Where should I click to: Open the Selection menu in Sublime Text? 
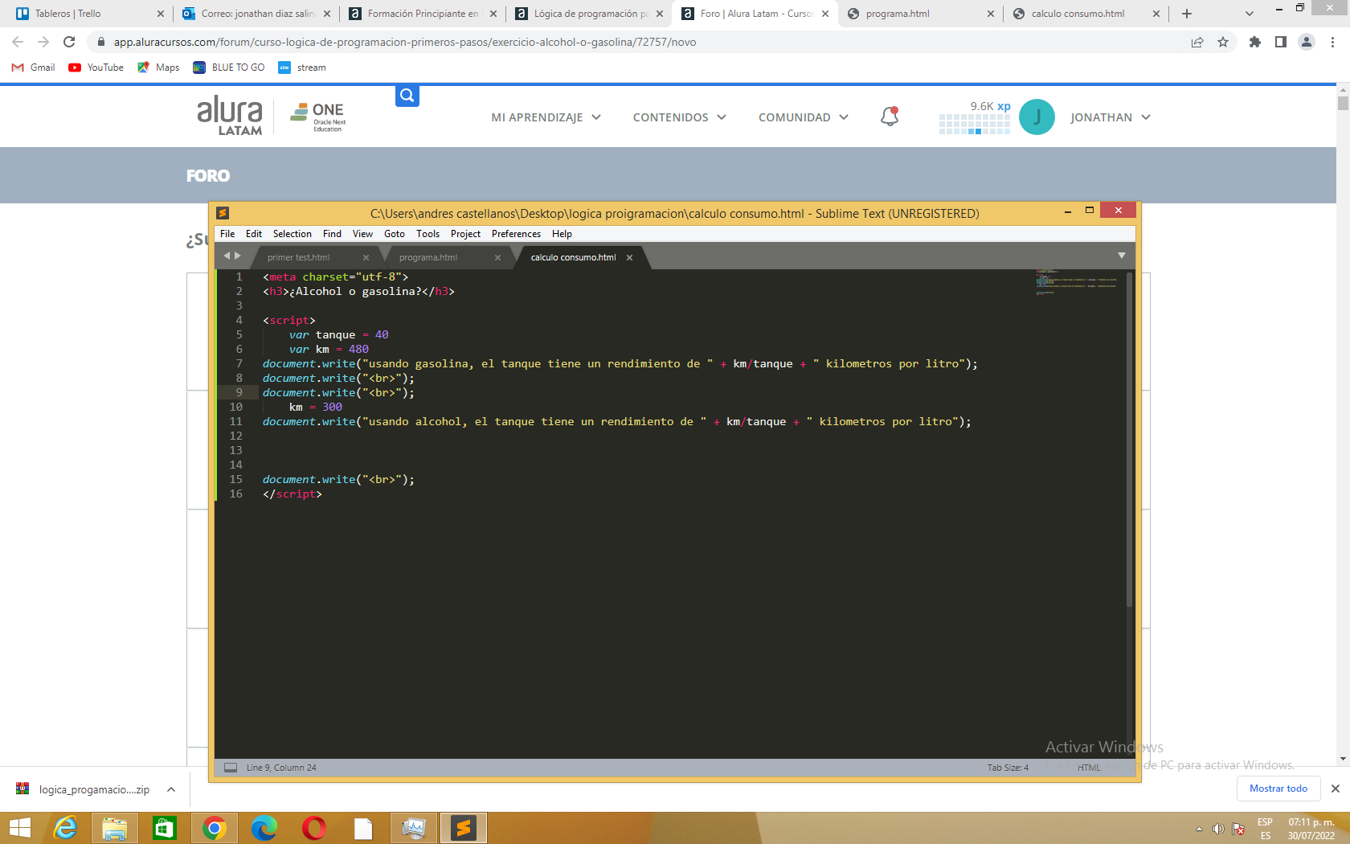pos(292,234)
